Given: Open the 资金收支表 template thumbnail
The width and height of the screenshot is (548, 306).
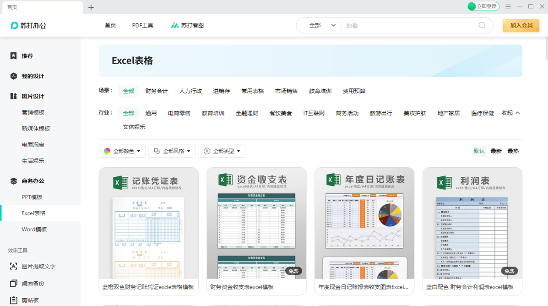Looking at the screenshot, I should [x=256, y=223].
